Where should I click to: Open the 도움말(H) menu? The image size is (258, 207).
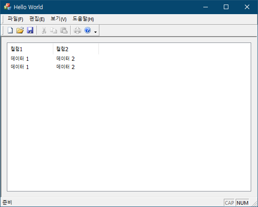(83, 19)
